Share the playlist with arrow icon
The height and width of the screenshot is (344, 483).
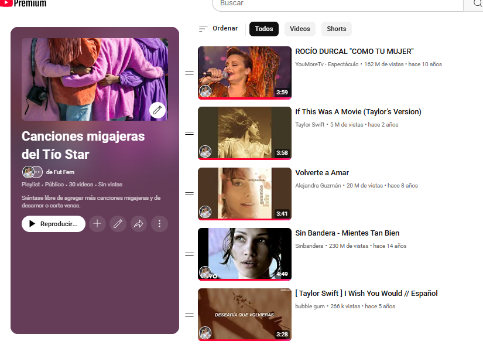coord(139,224)
